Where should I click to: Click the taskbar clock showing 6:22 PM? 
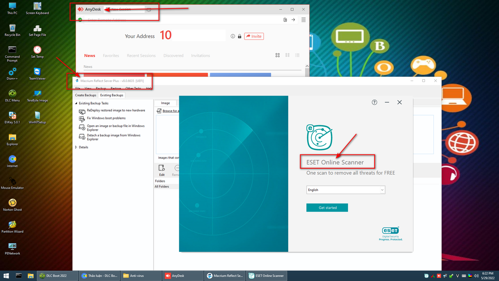point(487,276)
